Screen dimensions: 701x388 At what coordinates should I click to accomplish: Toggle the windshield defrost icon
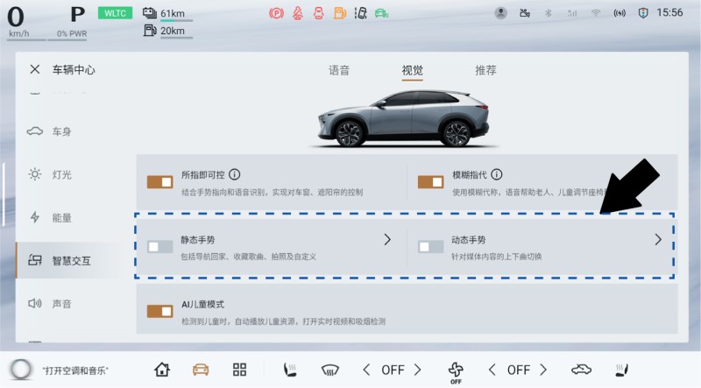330,370
